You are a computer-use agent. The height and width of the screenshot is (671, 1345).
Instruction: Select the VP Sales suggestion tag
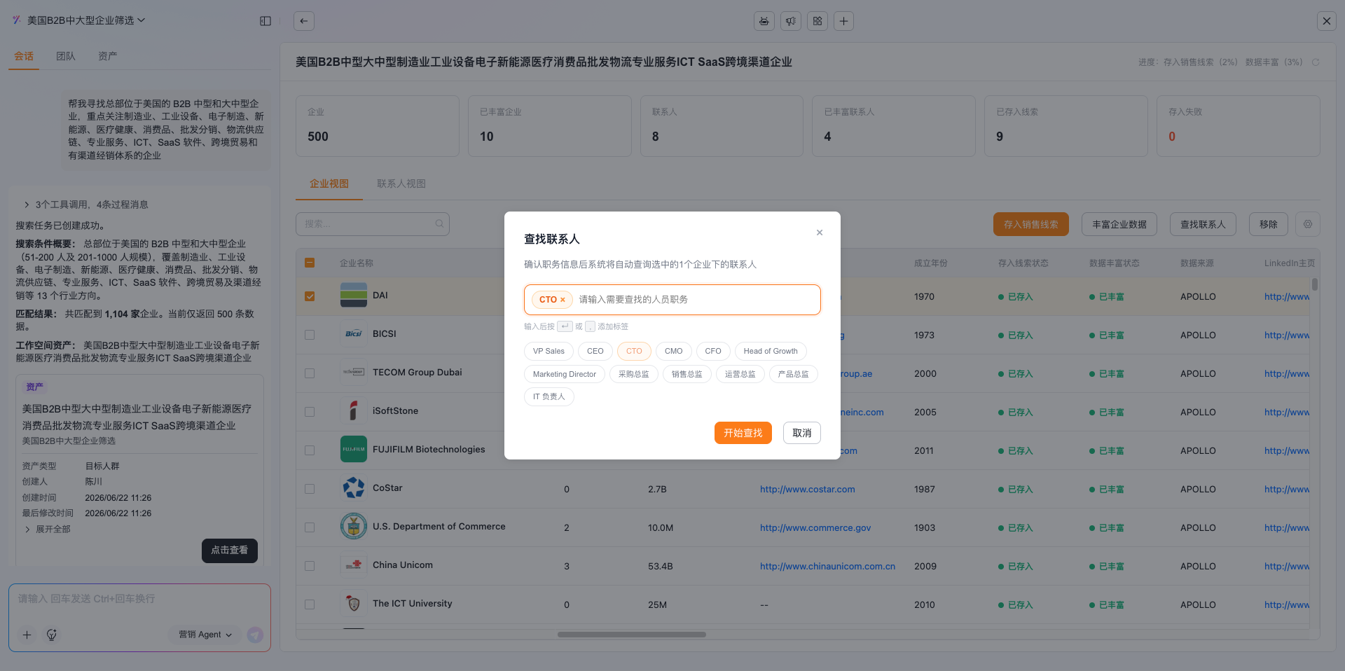click(x=549, y=351)
